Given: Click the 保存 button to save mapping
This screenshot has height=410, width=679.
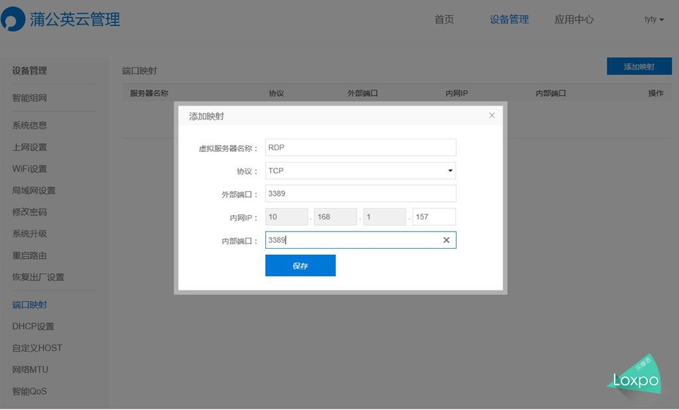Looking at the screenshot, I should [300, 265].
